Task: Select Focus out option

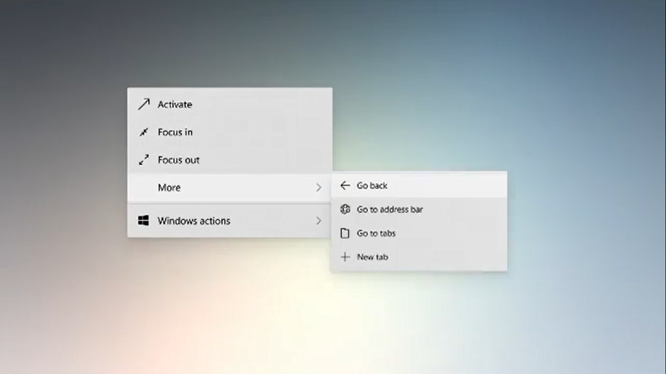Action: tap(178, 160)
